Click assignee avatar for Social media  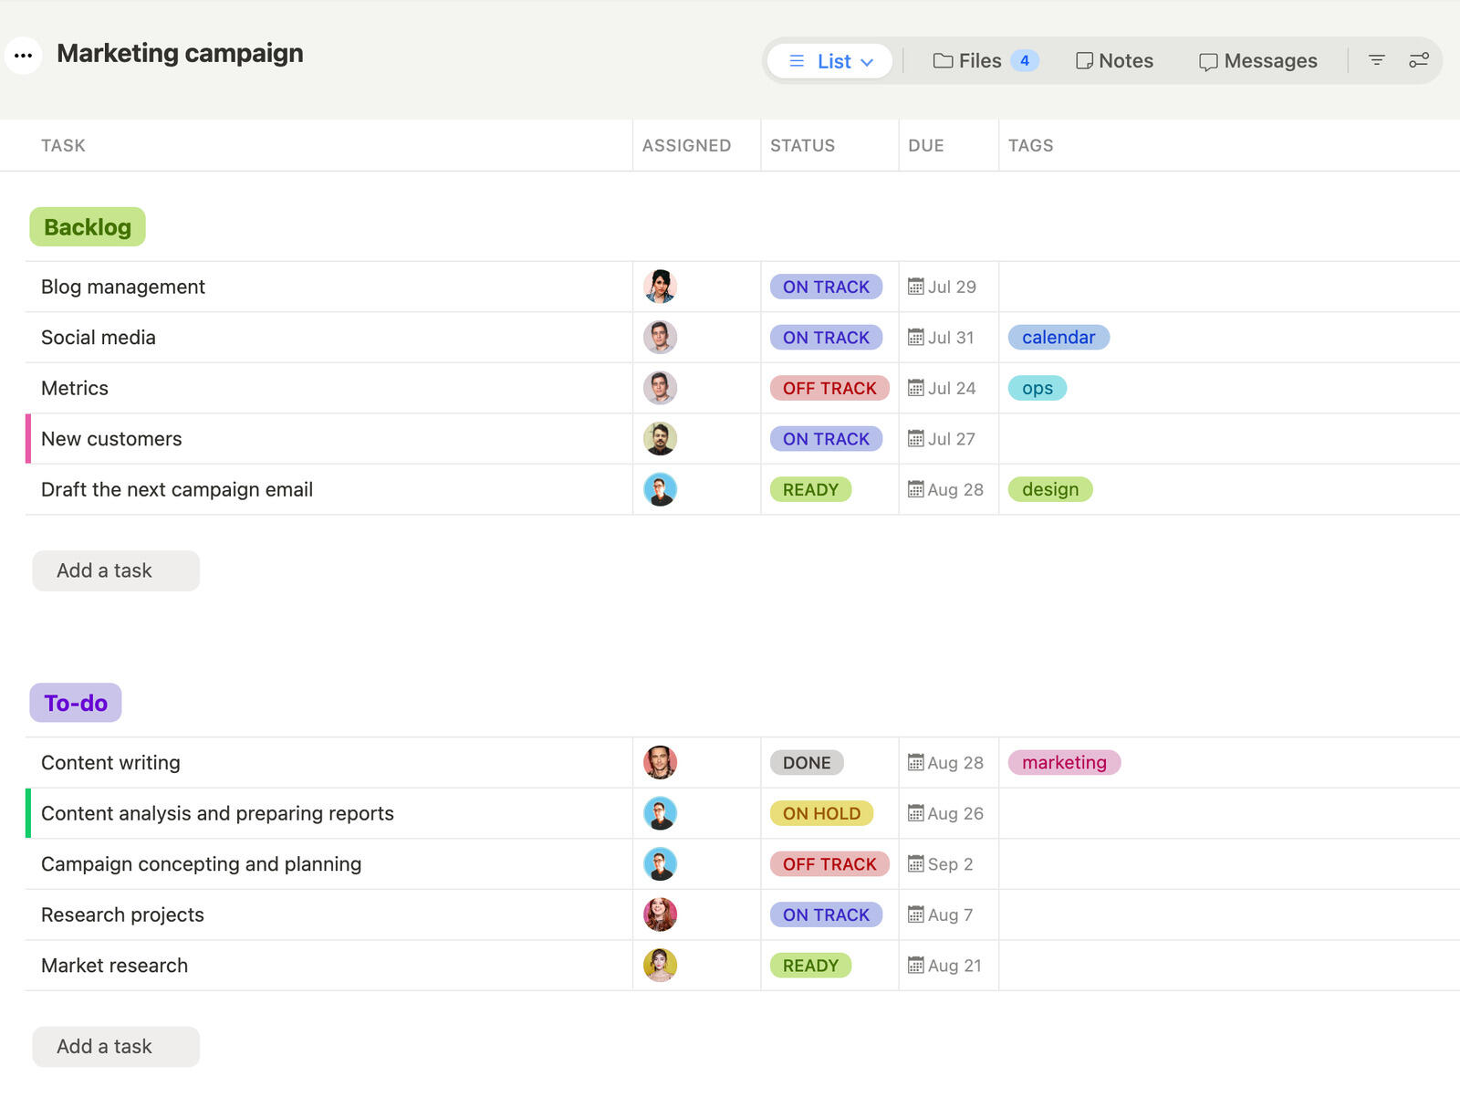(660, 338)
